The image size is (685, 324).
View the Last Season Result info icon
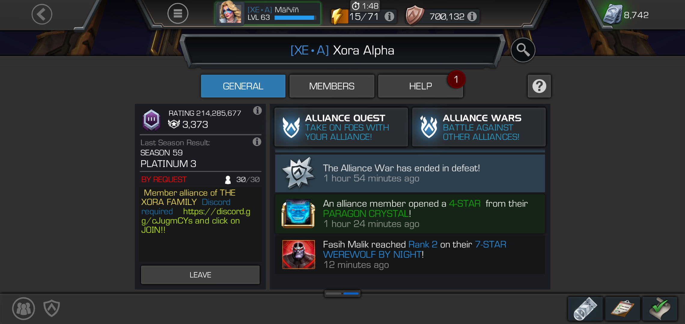(x=257, y=142)
